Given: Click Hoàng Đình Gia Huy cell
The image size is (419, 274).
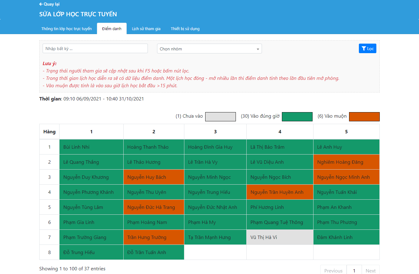Looking at the screenshot, I should (215, 147).
